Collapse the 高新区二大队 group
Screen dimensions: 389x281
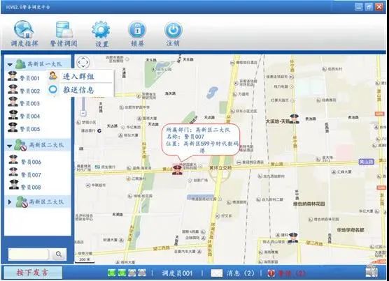pos(9,146)
